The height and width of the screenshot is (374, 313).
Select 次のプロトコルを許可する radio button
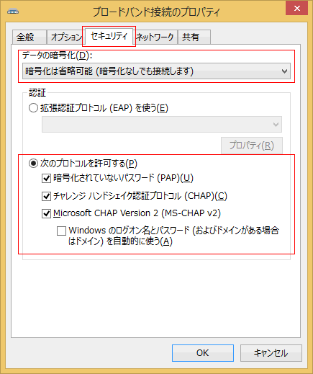[33, 164]
